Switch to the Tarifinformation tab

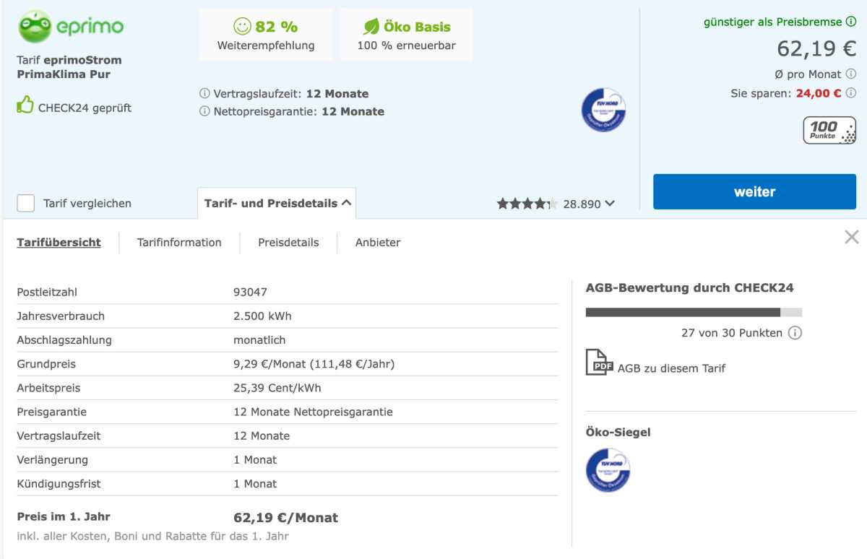tap(179, 243)
